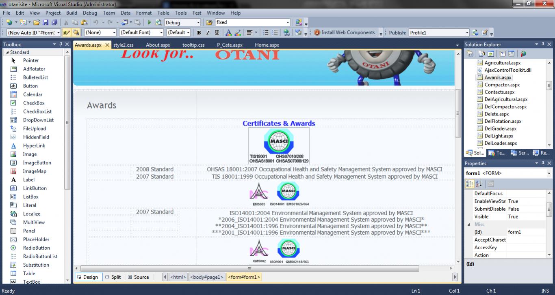Select Delete.aspx in Solution Explorer
This screenshot has width=555, height=295.
(496, 114)
